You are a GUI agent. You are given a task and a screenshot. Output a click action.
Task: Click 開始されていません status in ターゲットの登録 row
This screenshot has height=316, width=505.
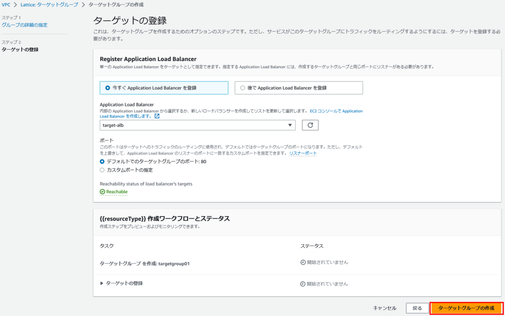point(327,284)
